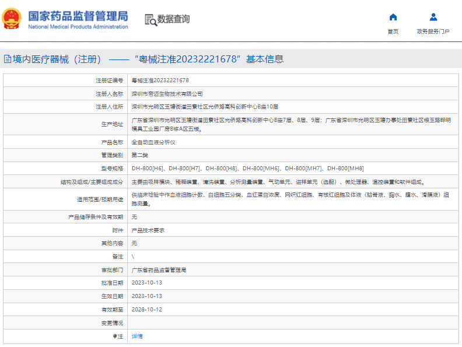Click National Medical Products Administration subtitle
The height and width of the screenshot is (347, 462).
point(78,27)
